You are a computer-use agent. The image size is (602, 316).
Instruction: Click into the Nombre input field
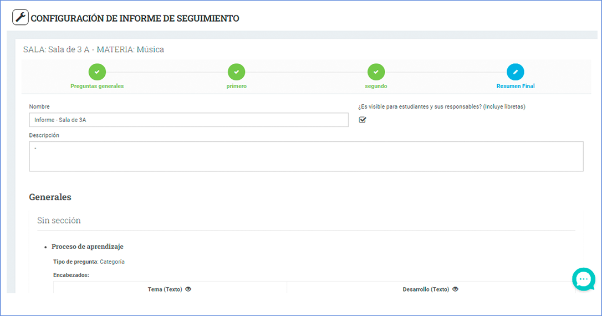tap(189, 120)
